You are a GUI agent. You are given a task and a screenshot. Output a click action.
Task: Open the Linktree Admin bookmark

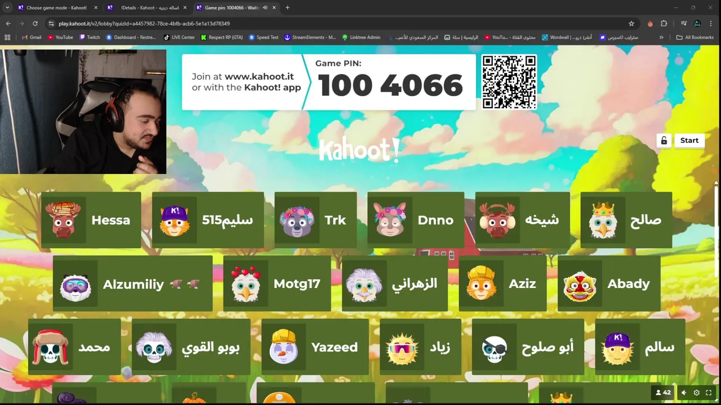361,37
